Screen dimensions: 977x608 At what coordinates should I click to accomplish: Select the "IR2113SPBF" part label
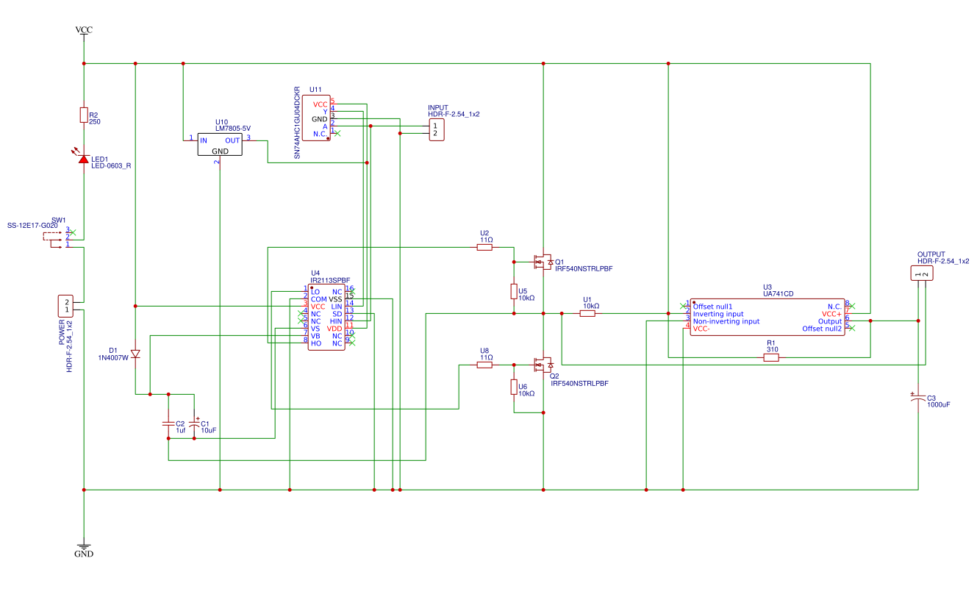coord(330,280)
